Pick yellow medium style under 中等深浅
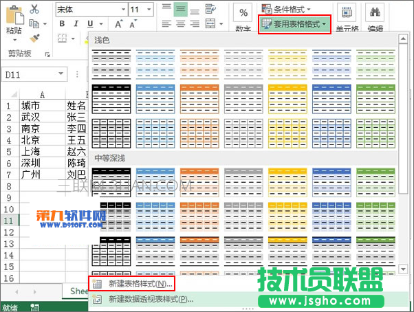The height and width of the screenshot is (312, 414). 287,182
